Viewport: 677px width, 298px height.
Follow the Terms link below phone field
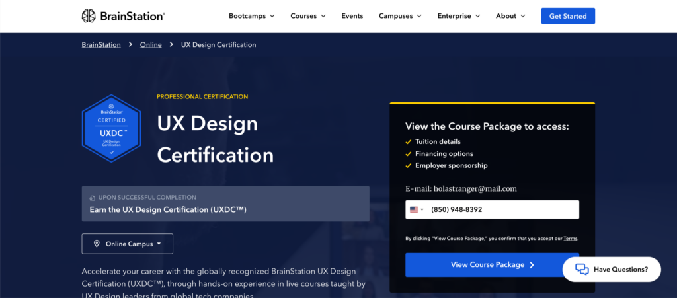pyautogui.click(x=570, y=238)
